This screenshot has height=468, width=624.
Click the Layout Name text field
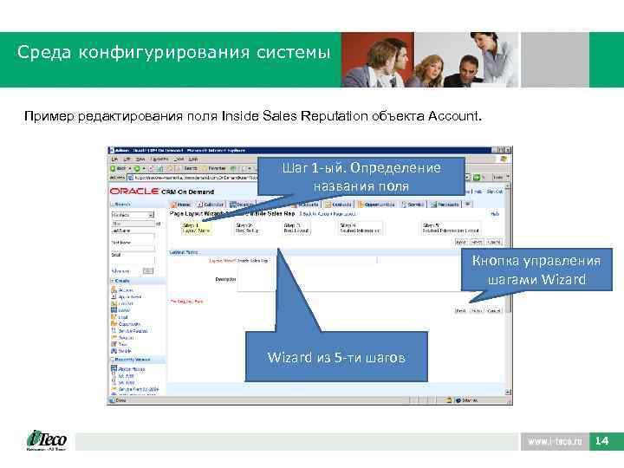click(x=307, y=261)
